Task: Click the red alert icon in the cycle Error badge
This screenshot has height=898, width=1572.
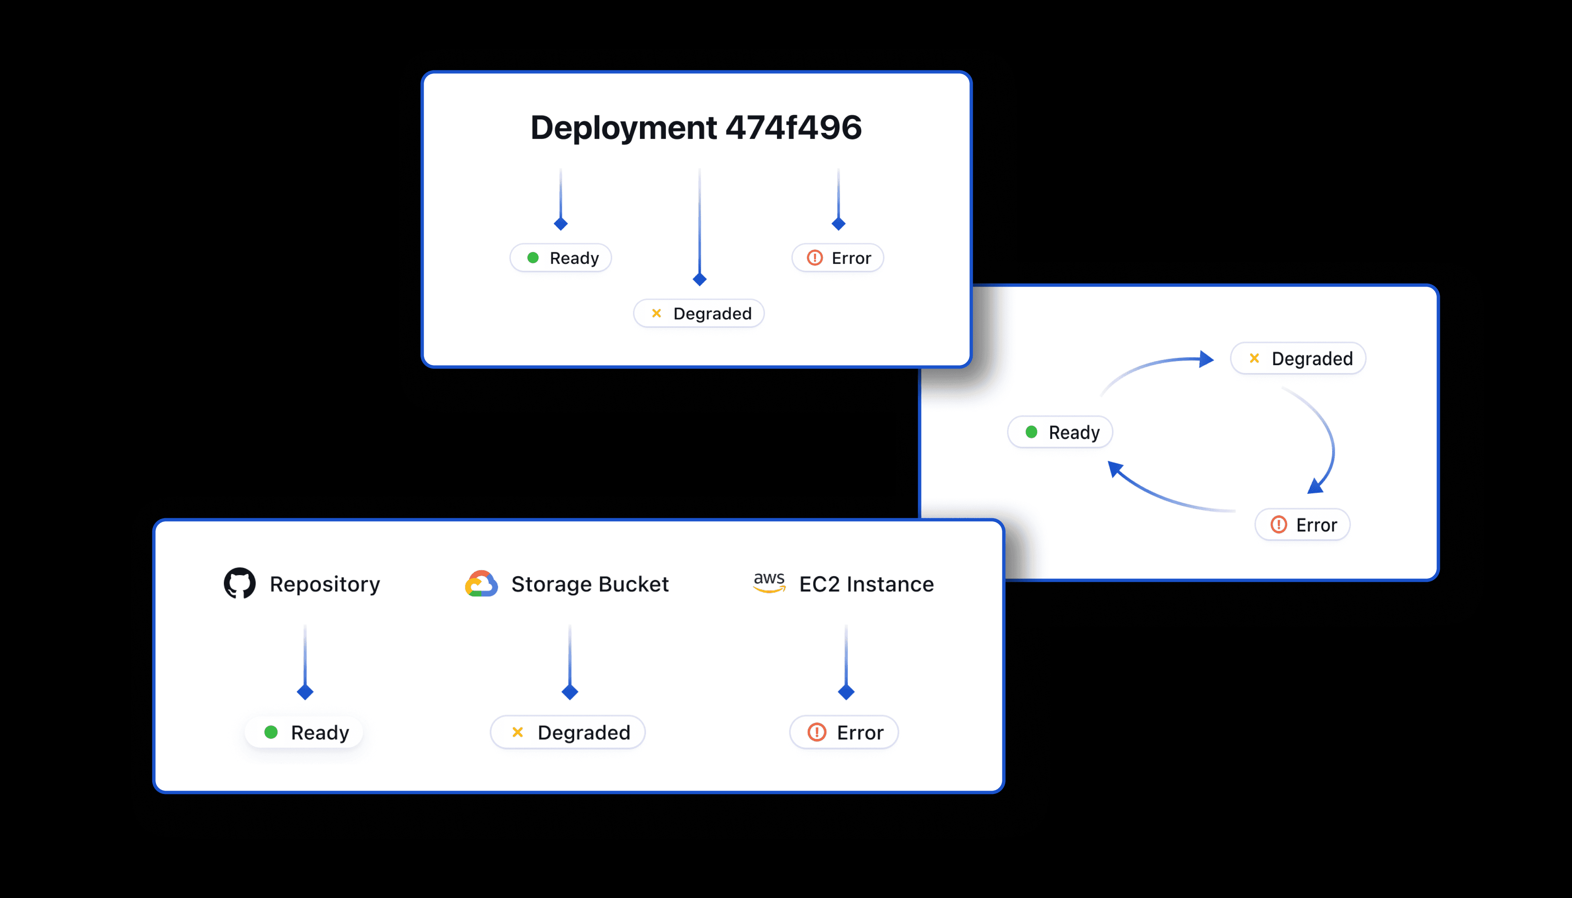Action: 1279,525
